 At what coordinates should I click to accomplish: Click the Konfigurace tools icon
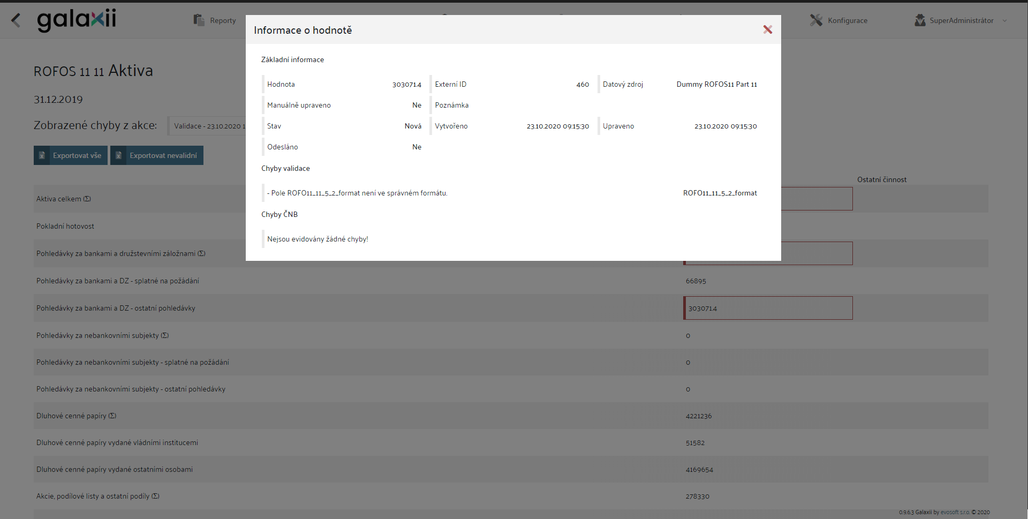coord(816,20)
